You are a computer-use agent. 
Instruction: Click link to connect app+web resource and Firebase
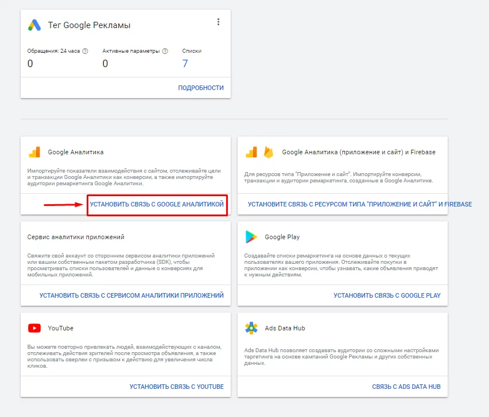pos(360,204)
